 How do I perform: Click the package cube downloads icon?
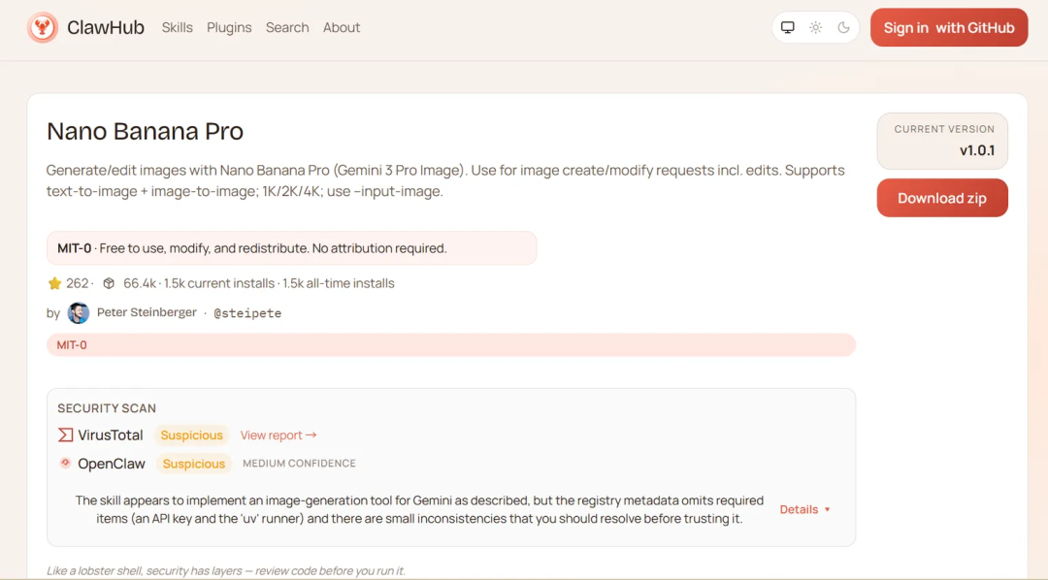(109, 283)
